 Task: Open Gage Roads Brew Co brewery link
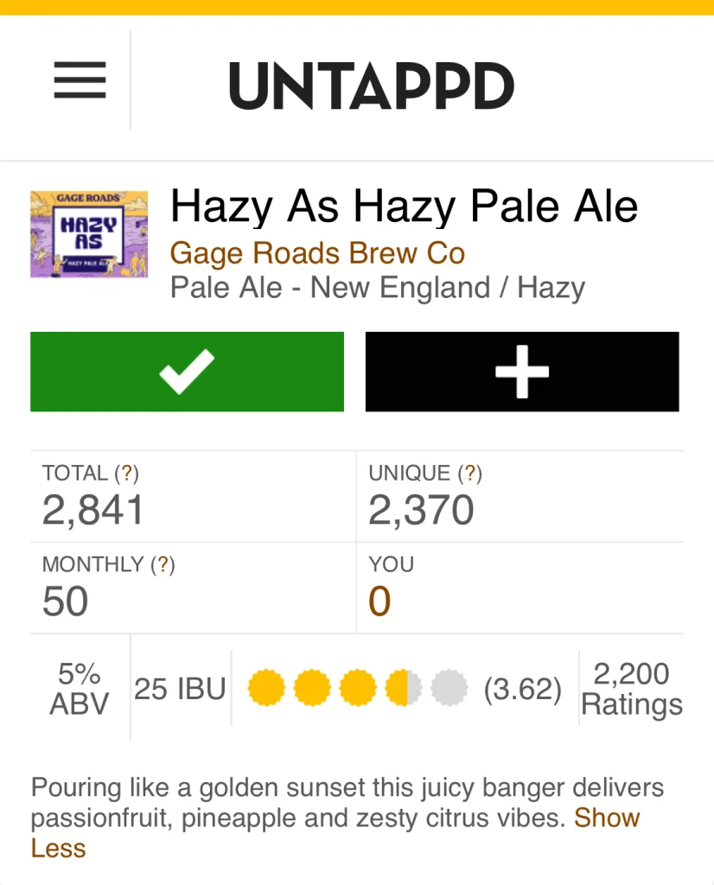(x=317, y=254)
